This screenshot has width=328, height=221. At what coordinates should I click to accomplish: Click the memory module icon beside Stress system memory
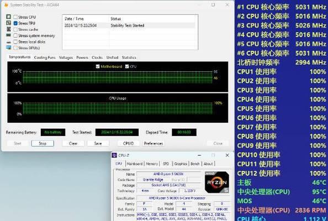point(9,35)
